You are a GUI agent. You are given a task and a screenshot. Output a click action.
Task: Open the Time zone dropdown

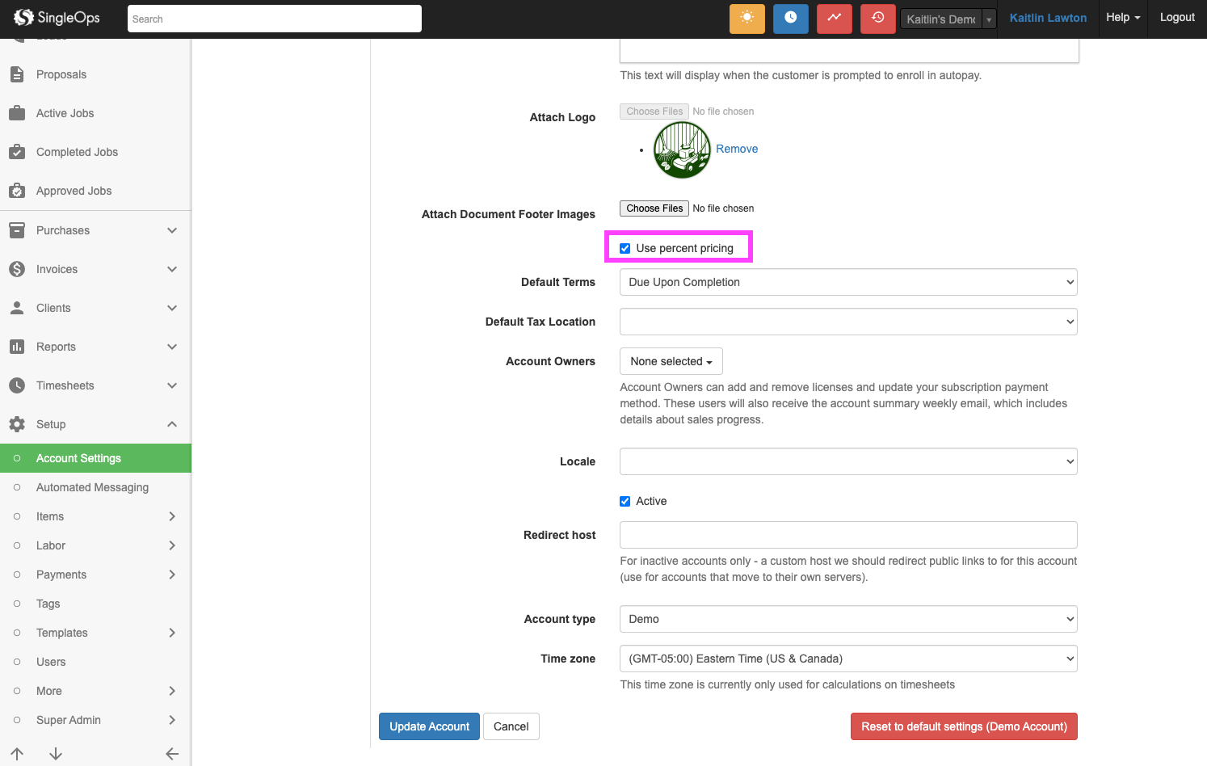pyautogui.click(x=847, y=659)
